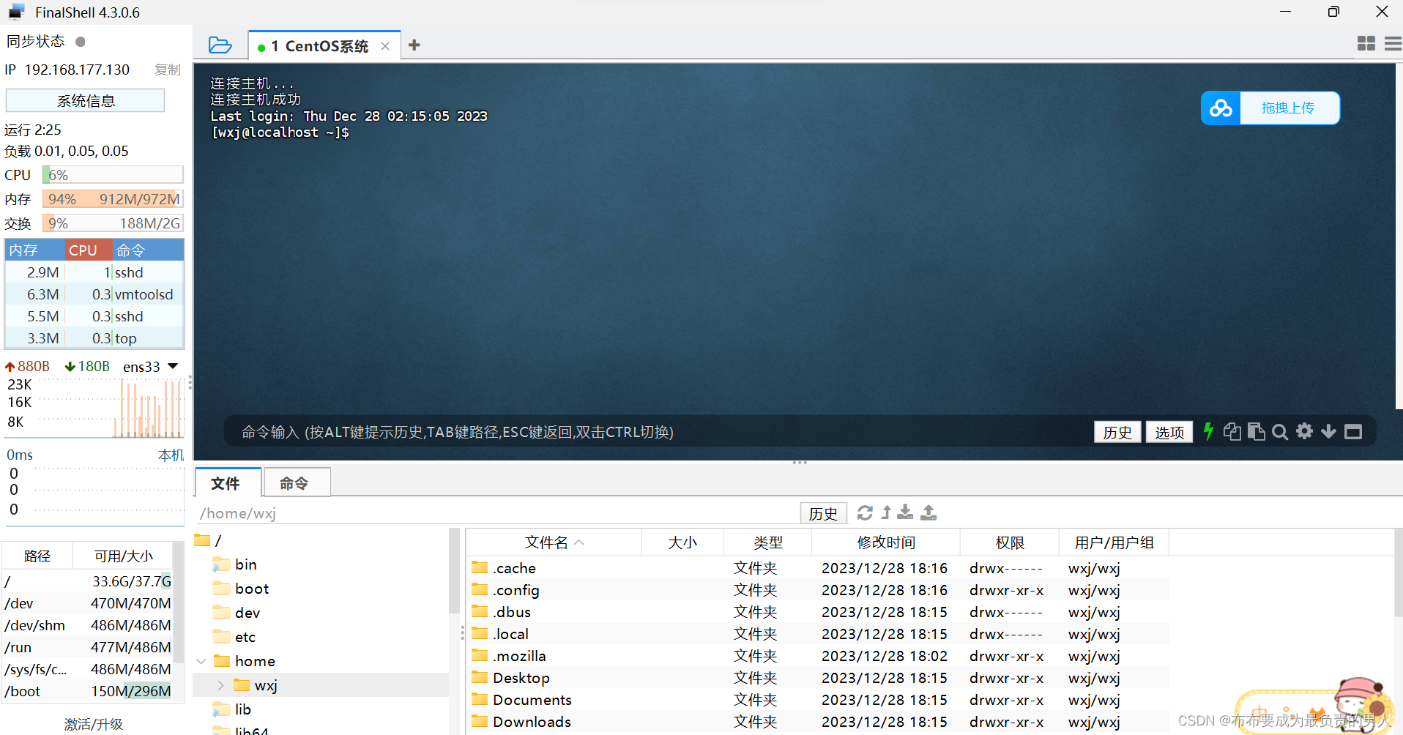Image resolution: width=1403 pixels, height=735 pixels.
Task: Click the 系统信息 button
Action: point(86,101)
